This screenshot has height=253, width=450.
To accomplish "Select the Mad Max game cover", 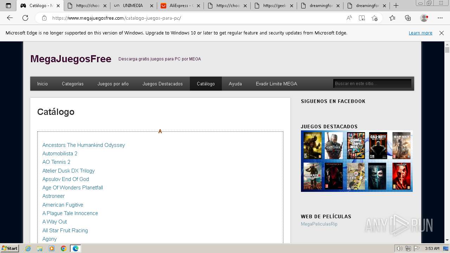I will [401, 145].
